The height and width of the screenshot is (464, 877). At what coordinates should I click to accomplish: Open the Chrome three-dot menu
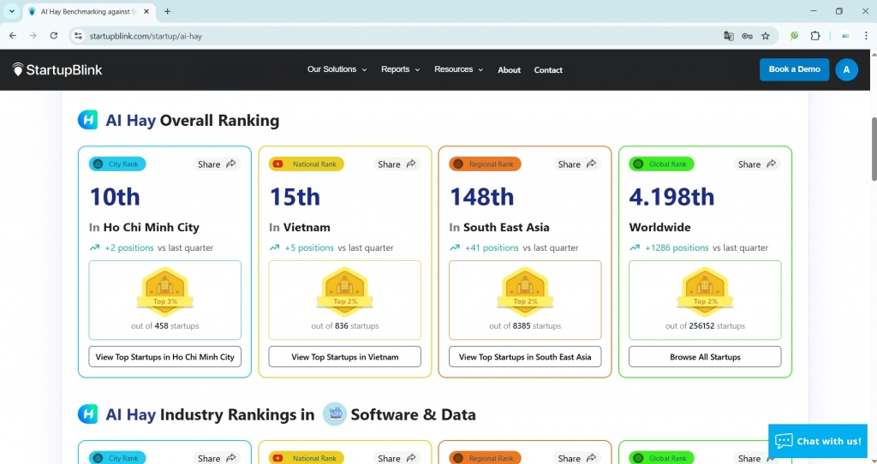(867, 36)
